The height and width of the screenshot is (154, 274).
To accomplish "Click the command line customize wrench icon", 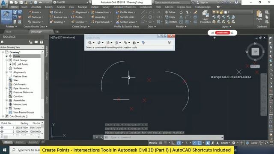I will (x=101, y=137).
